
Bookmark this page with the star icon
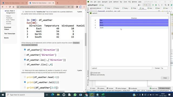(72, 7)
